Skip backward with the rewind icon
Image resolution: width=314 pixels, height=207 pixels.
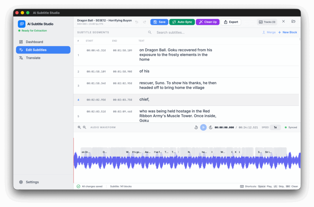(x=196, y=127)
